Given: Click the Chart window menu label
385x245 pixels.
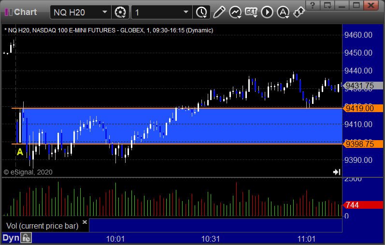Looking at the screenshot, I should (x=25, y=12).
